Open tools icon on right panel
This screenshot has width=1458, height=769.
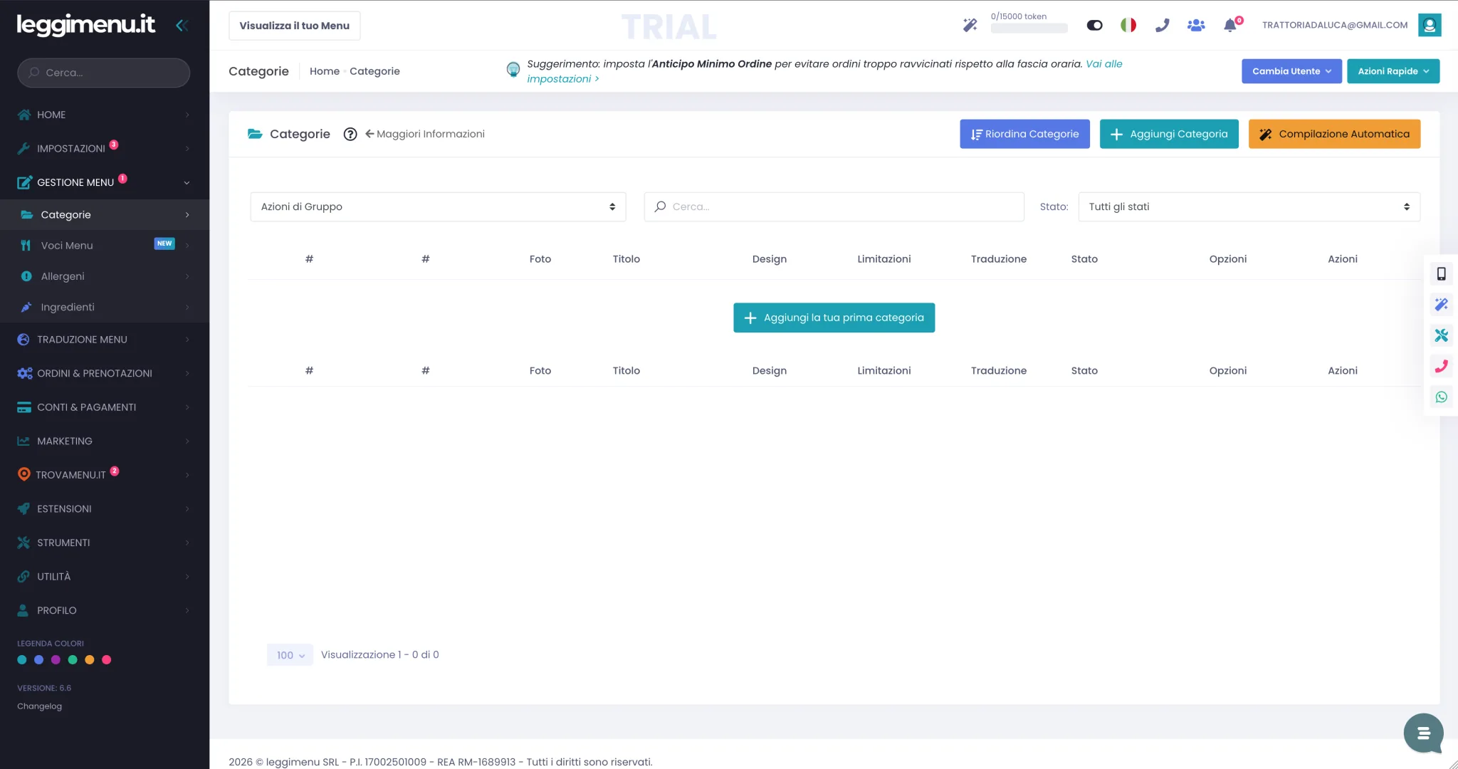coord(1442,335)
